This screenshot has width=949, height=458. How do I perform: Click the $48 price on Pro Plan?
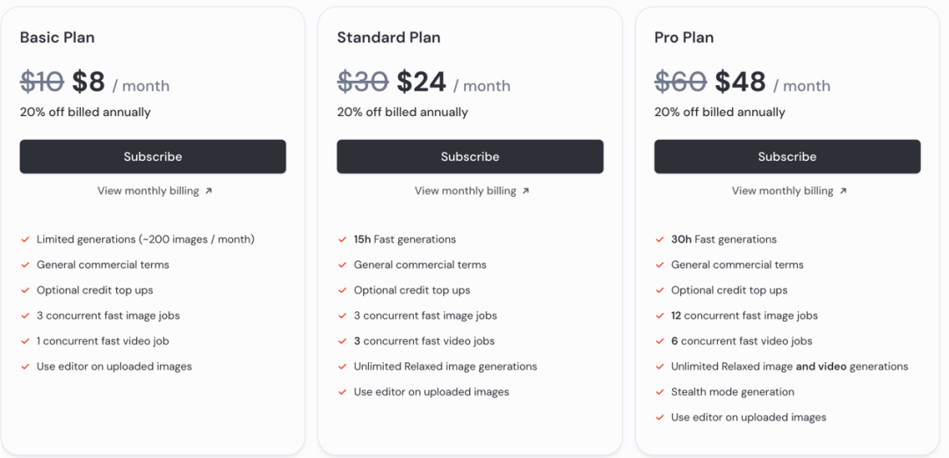tap(740, 83)
